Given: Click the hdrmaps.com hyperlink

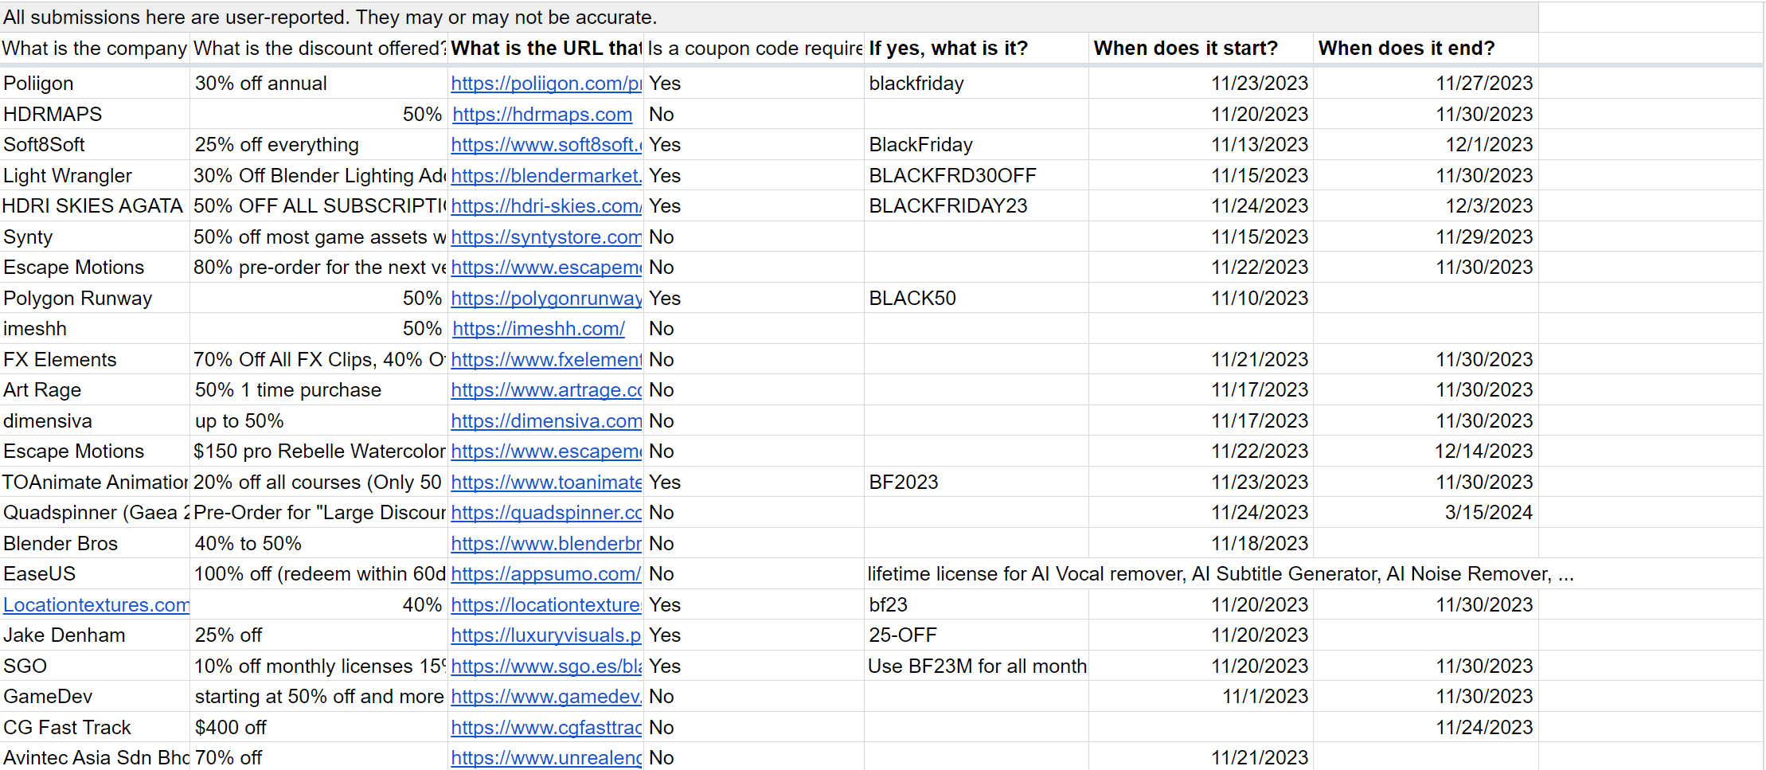Looking at the screenshot, I should (541, 115).
